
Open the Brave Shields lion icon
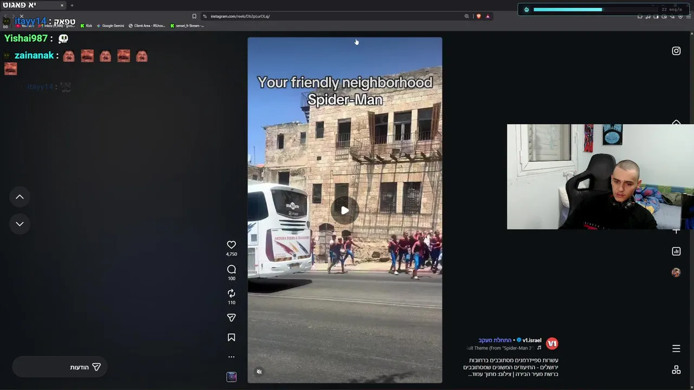tap(478, 16)
